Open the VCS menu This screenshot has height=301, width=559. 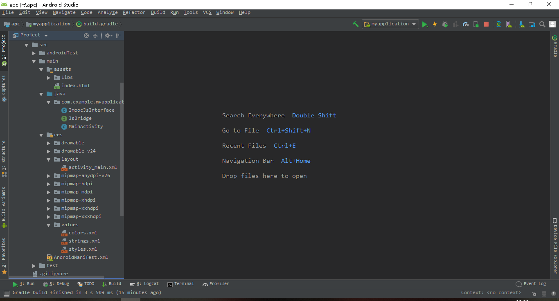207,12
